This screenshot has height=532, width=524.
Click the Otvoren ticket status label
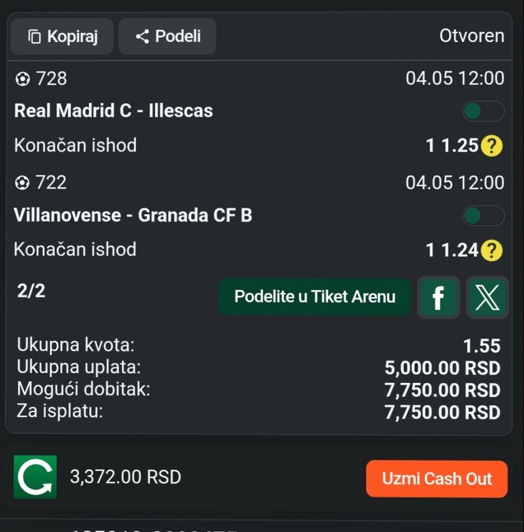(472, 36)
